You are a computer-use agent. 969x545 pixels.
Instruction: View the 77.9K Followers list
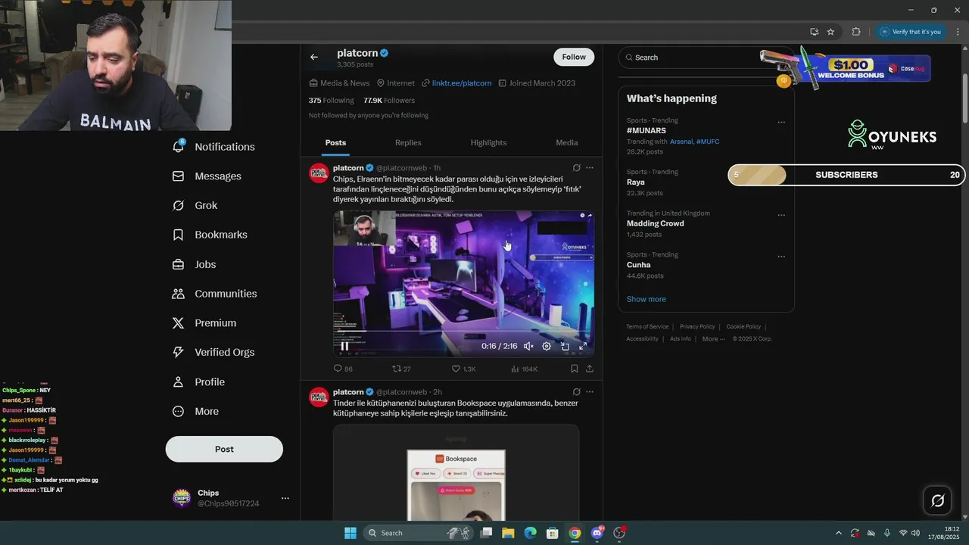(x=389, y=100)
